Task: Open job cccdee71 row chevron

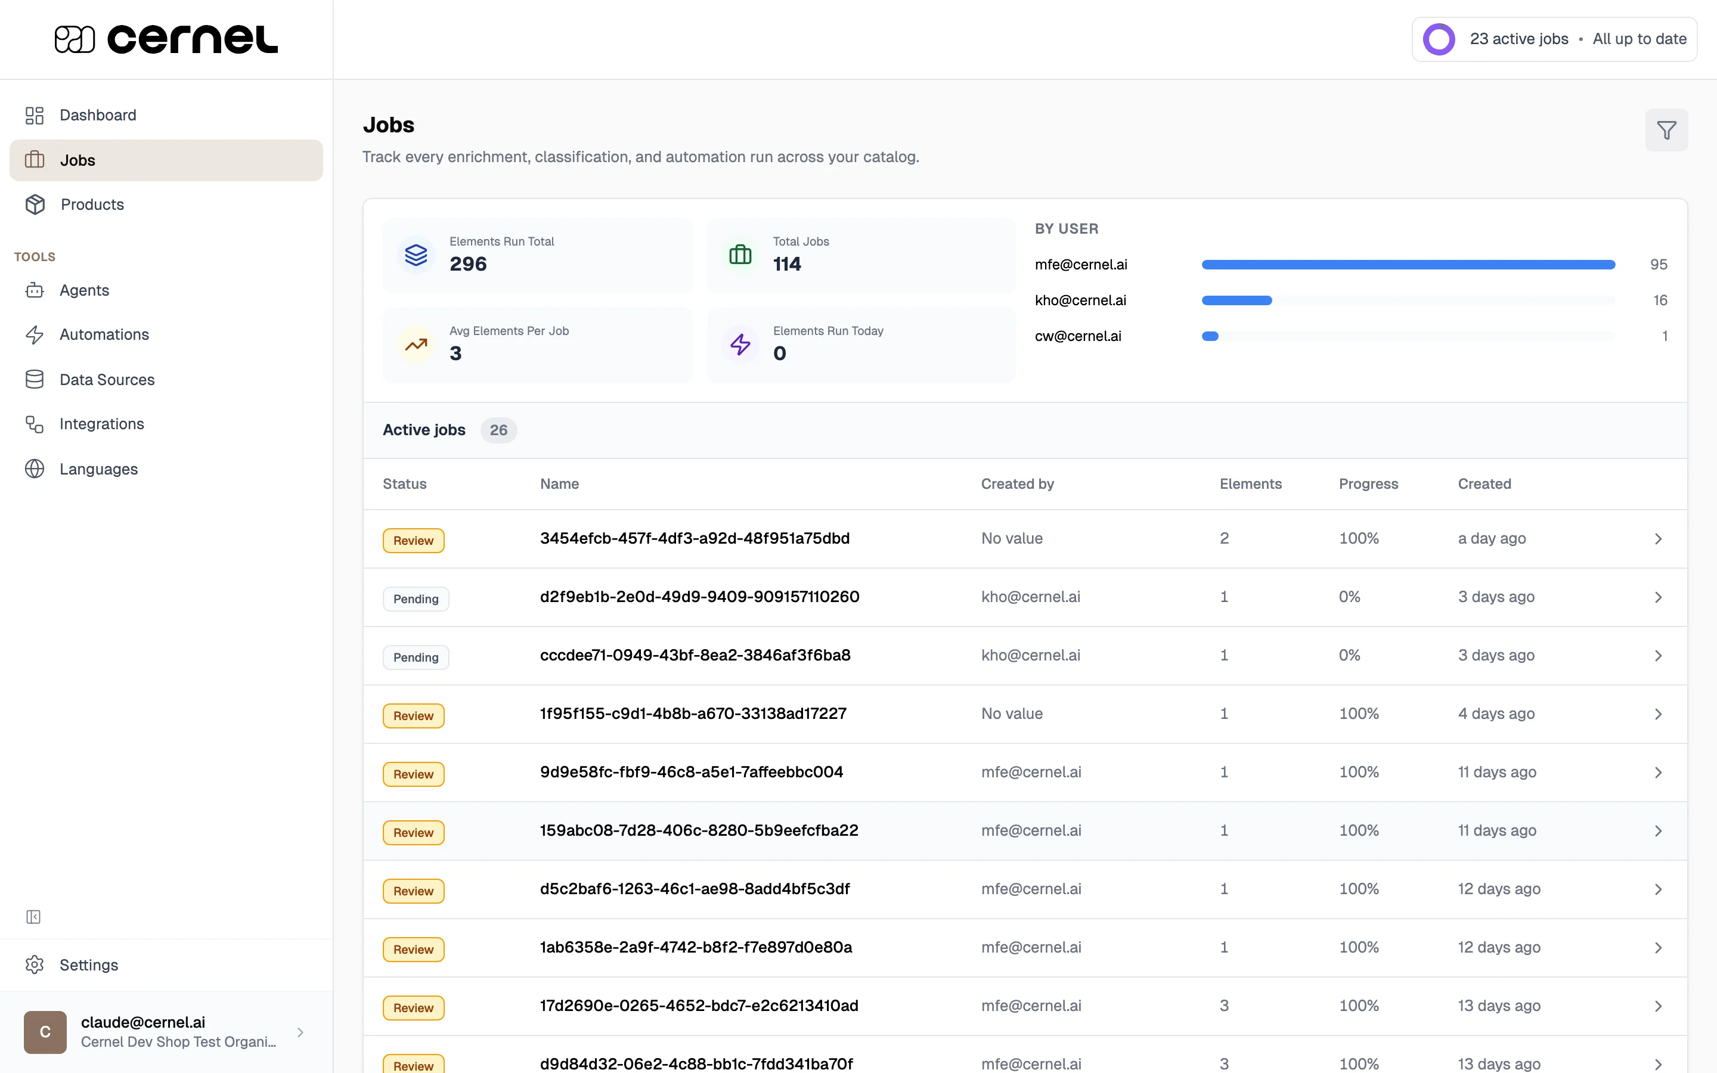Action: point(1658,655)
